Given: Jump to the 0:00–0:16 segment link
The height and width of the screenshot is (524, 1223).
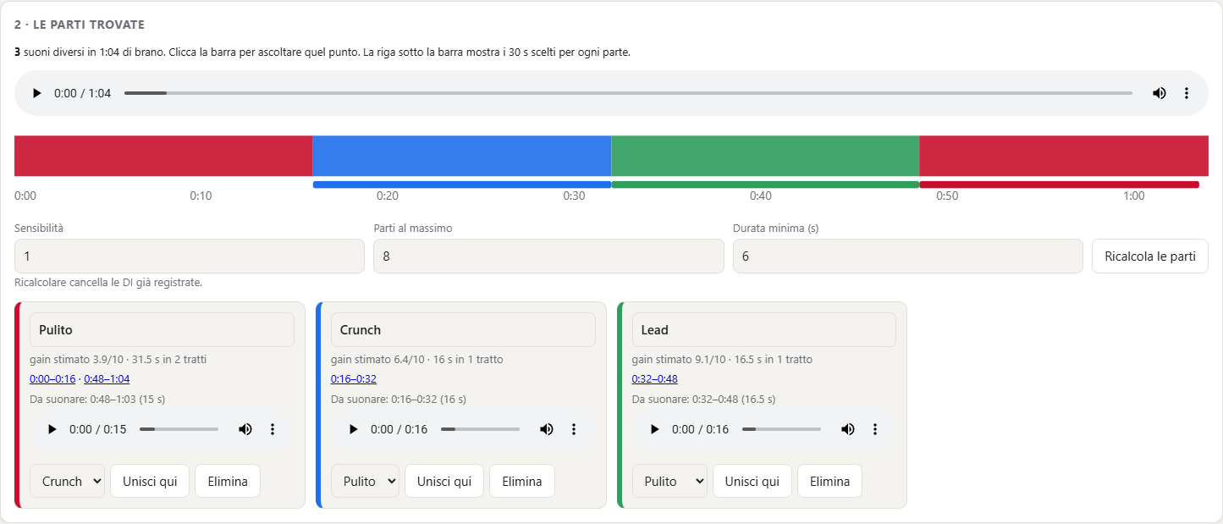Looking at the screenshot, I should click(52, 379).
